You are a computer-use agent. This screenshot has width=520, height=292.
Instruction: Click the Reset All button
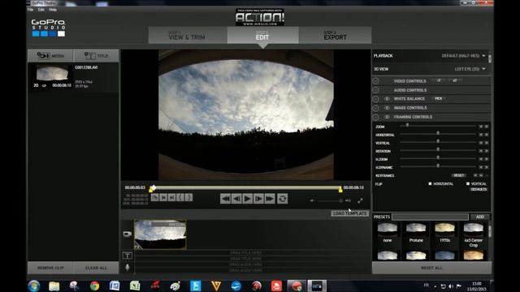431,268
